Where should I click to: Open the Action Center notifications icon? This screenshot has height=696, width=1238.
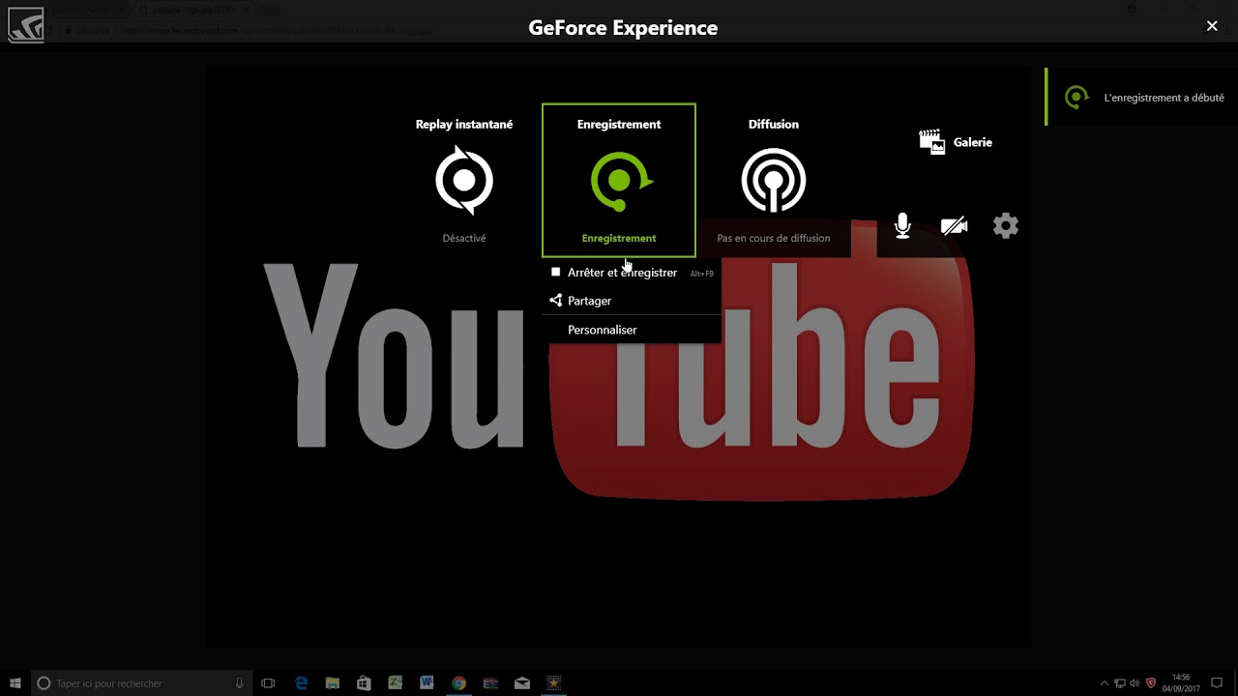tap(1217, 683)
